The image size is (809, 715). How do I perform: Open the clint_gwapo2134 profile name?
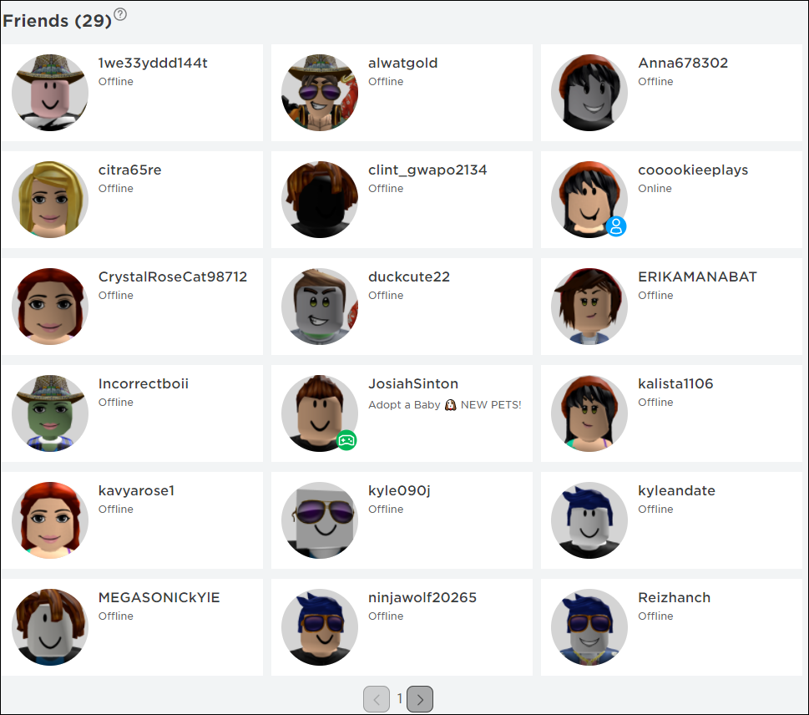pos(427,170)
